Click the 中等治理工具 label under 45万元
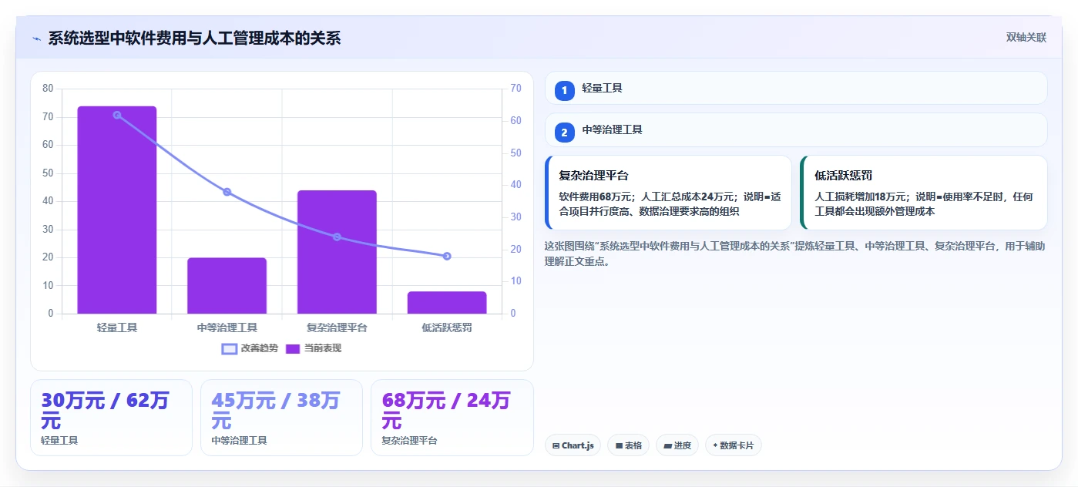The width and height of the screenshot is (1078, 487). 239,441
